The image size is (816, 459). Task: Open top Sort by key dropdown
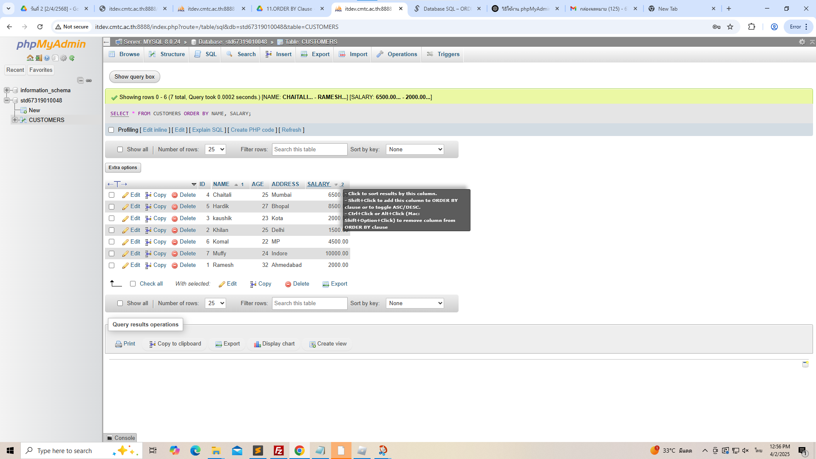tap(414, 150)
